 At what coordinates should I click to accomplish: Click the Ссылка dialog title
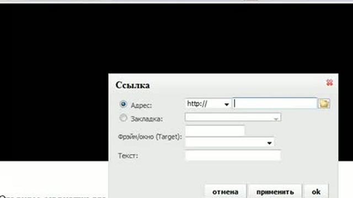[x=132, y=85]
